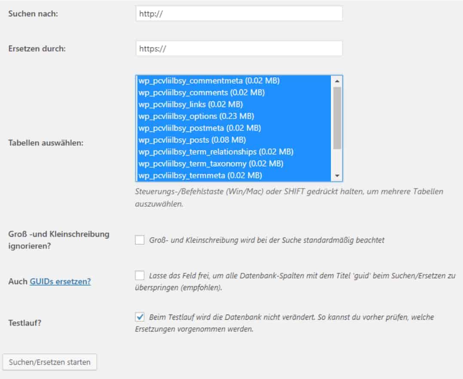Click the 'Ersetzen durch' input field
Screen dimensions: 463x379
tap(239, 49)
